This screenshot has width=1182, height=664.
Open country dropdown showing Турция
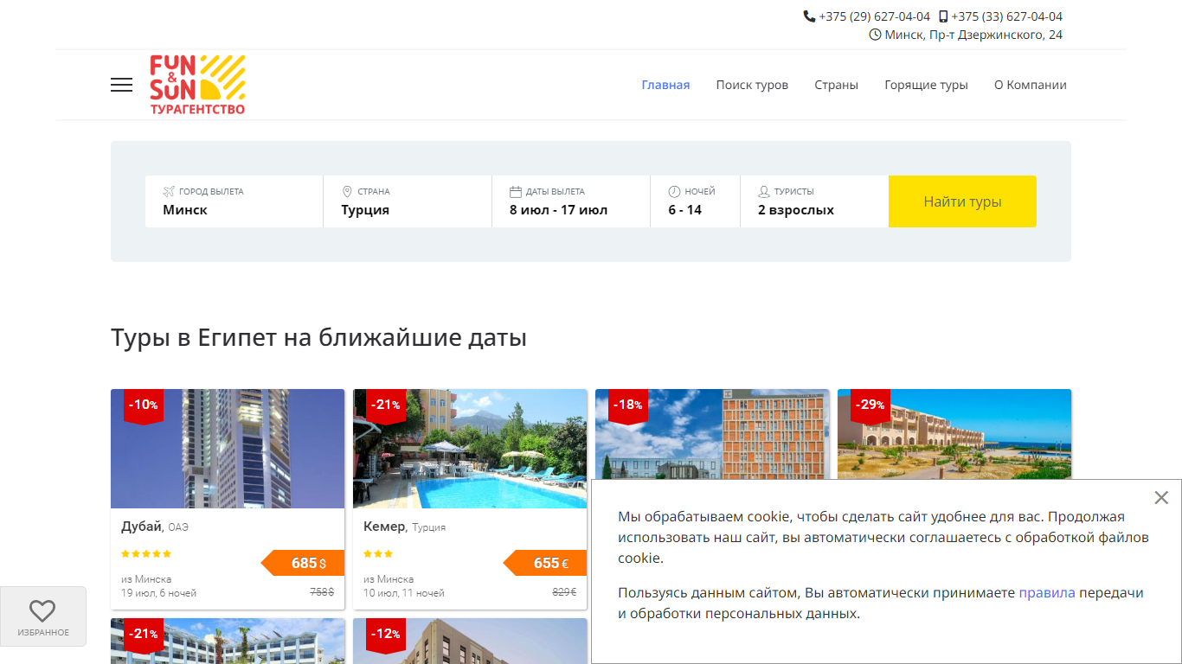point(408,201)
